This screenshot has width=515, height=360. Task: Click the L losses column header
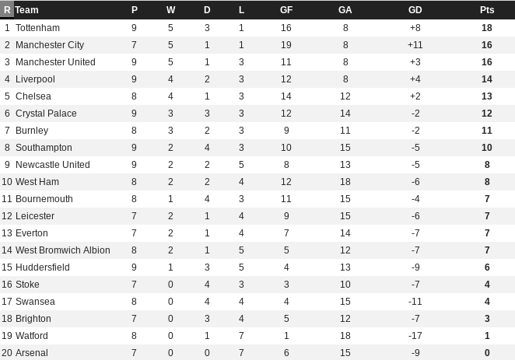coord(241,10)
